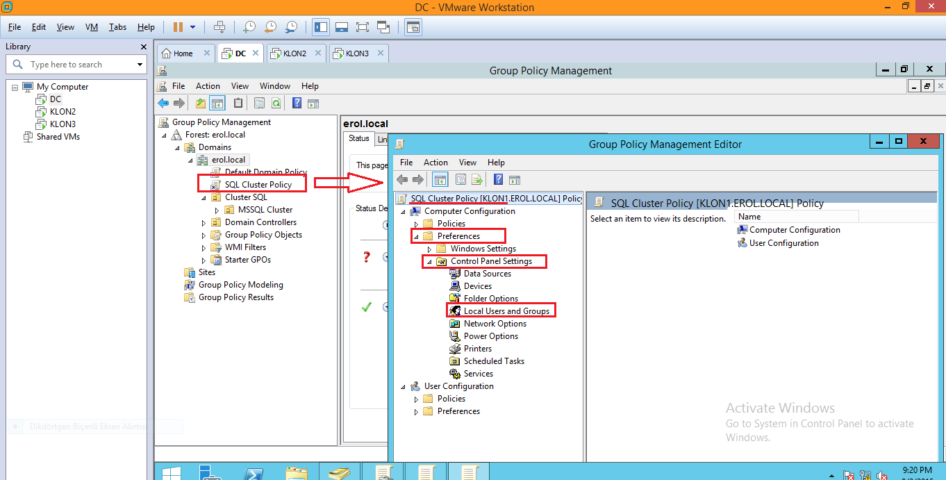
Task: Open the library search dropdown arrow
Action: coord(140,65)
